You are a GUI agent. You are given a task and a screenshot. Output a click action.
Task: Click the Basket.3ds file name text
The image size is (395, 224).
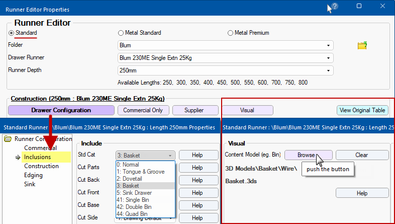coord(241,181)
